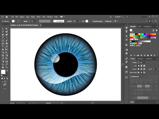
Task: Choose Butt Cap in Stroke panel
Action: point(138,66)
